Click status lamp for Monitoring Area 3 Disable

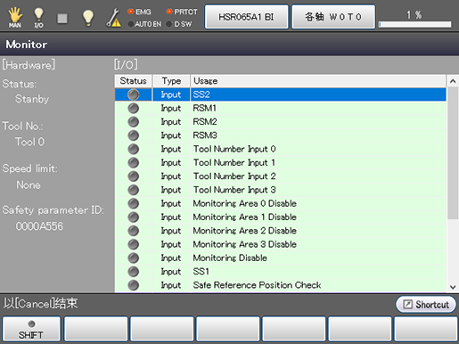tap(134, 244)
